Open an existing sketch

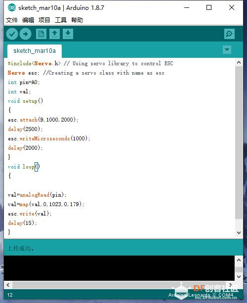54,34
